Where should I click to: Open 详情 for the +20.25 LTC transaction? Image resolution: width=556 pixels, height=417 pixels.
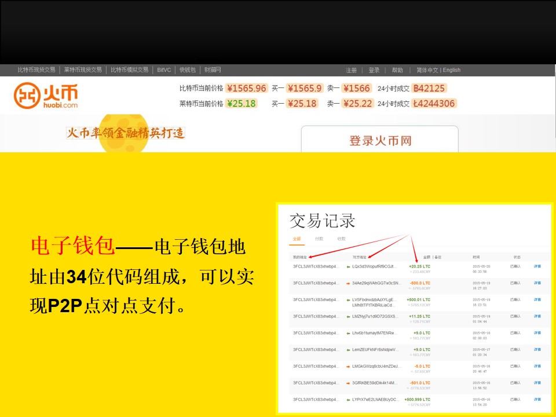click(537, 266)
